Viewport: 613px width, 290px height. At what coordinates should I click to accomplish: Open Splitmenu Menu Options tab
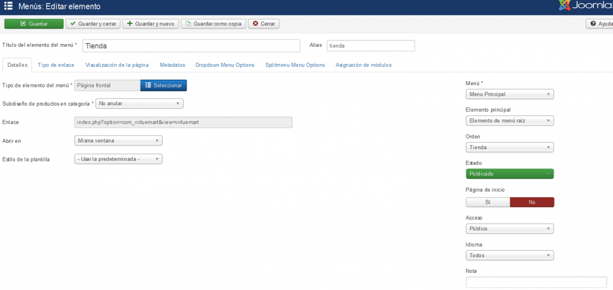point(295,65)
